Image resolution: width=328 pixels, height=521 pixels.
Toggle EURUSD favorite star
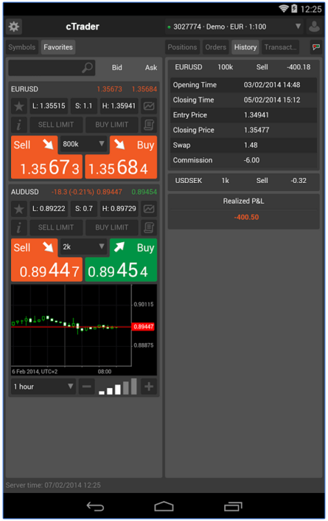[19, 106]
